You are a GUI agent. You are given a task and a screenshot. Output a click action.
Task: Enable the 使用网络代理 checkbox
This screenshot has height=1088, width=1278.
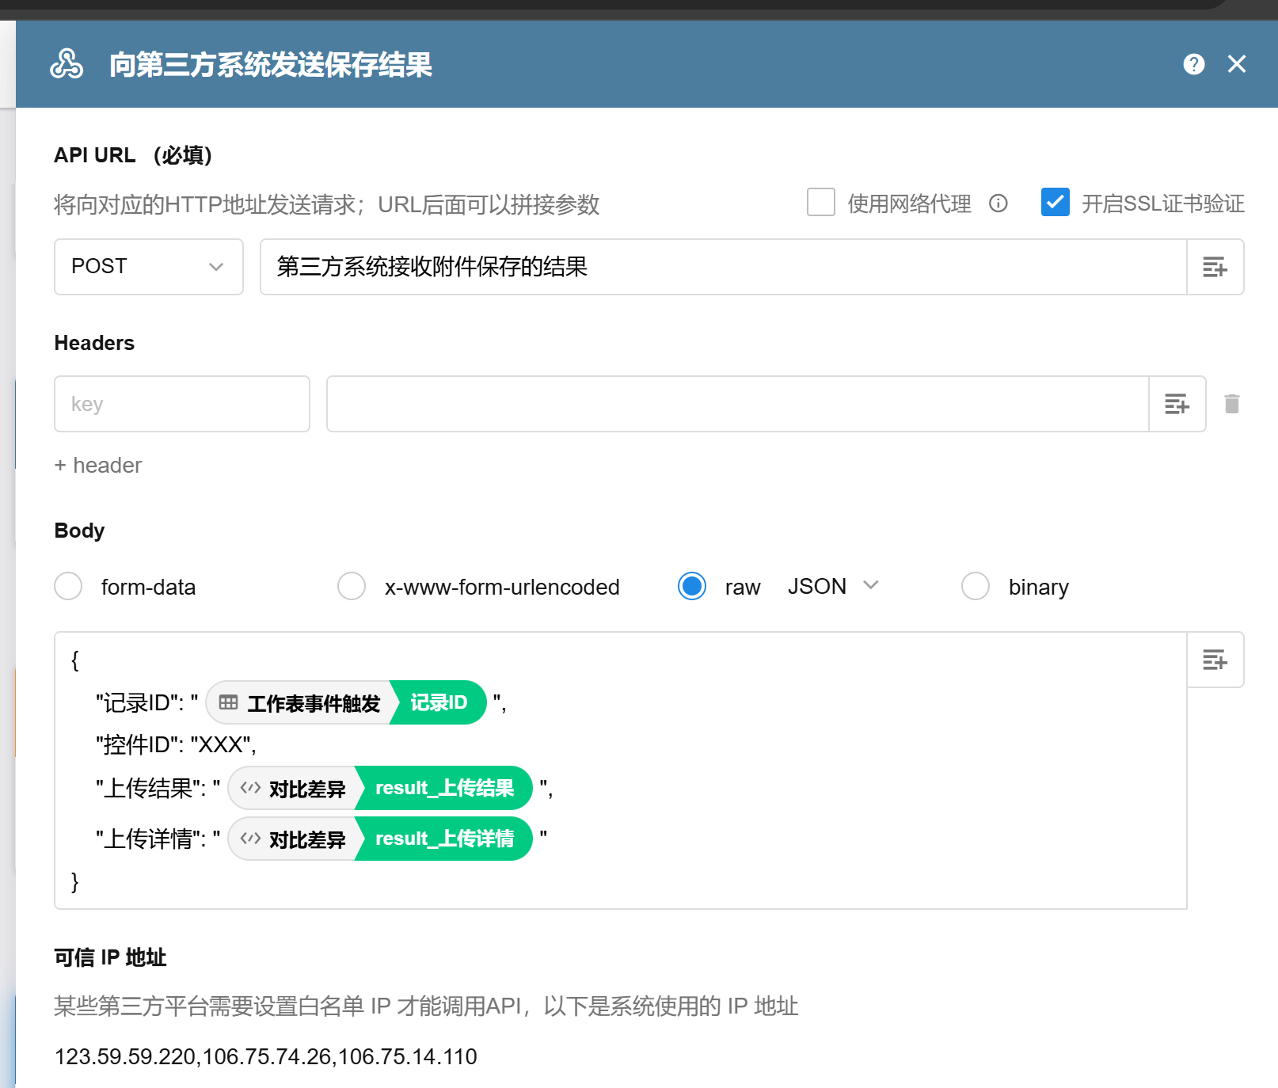[x=820, y=203]
